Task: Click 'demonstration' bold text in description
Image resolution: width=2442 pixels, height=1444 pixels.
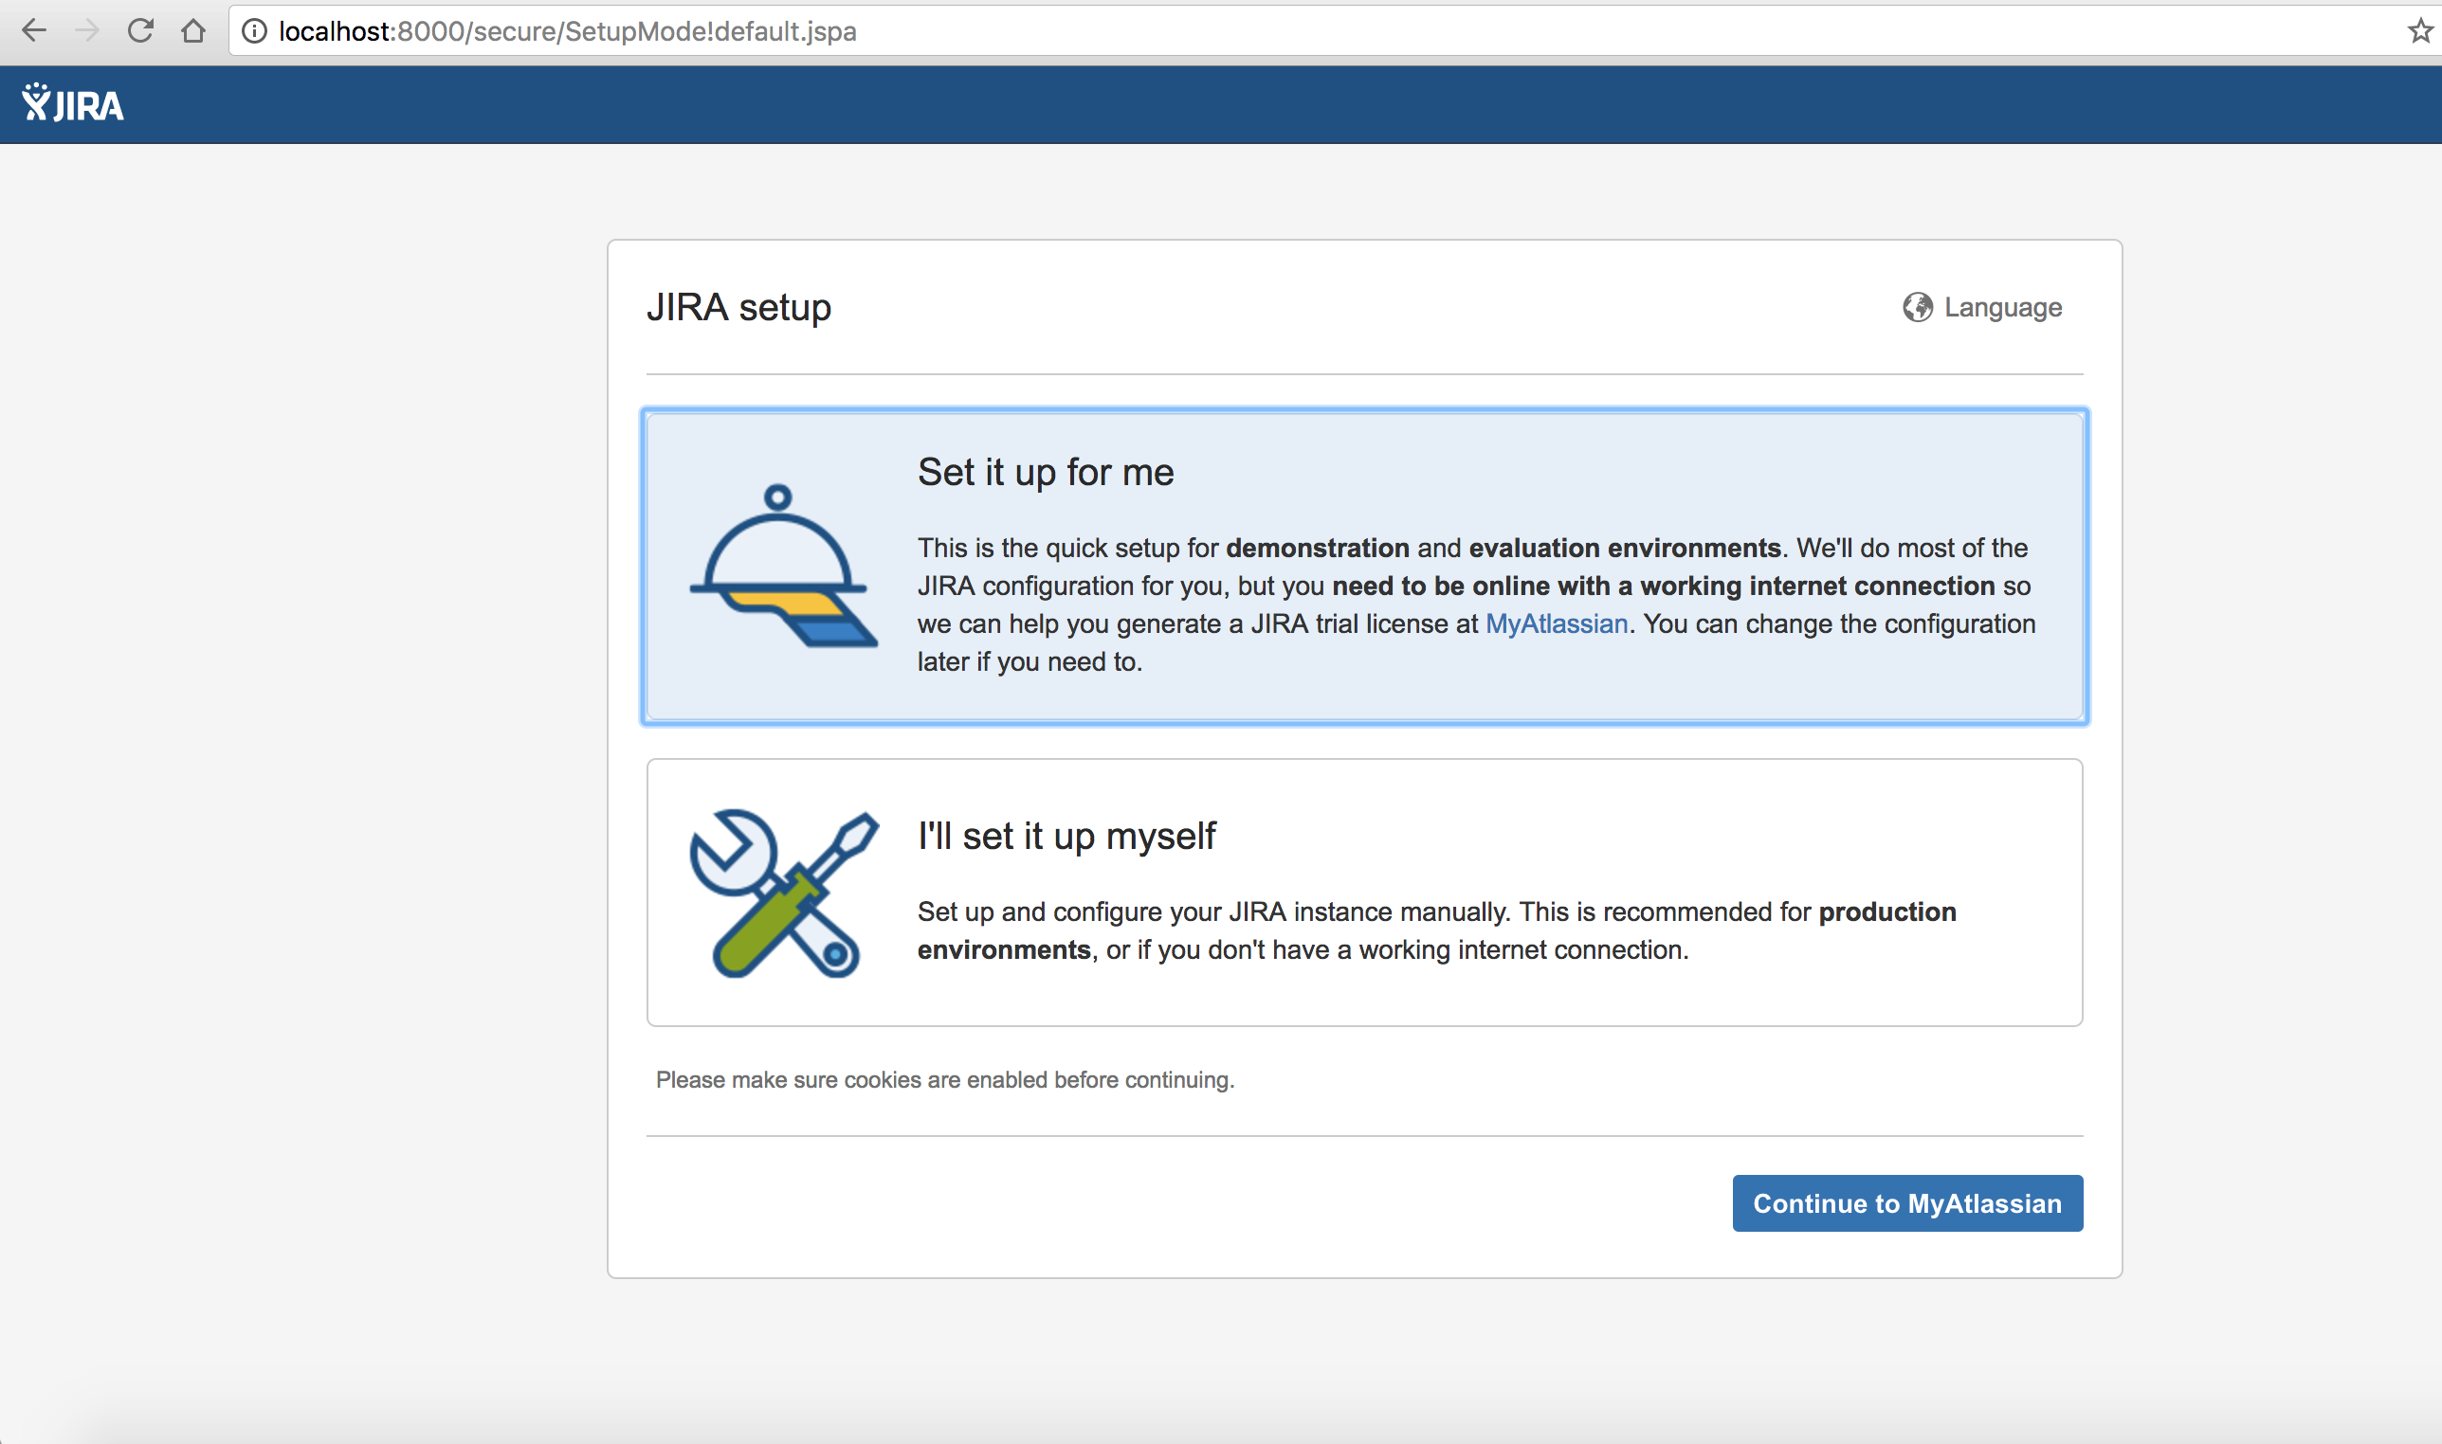Action: point(1318,548)
